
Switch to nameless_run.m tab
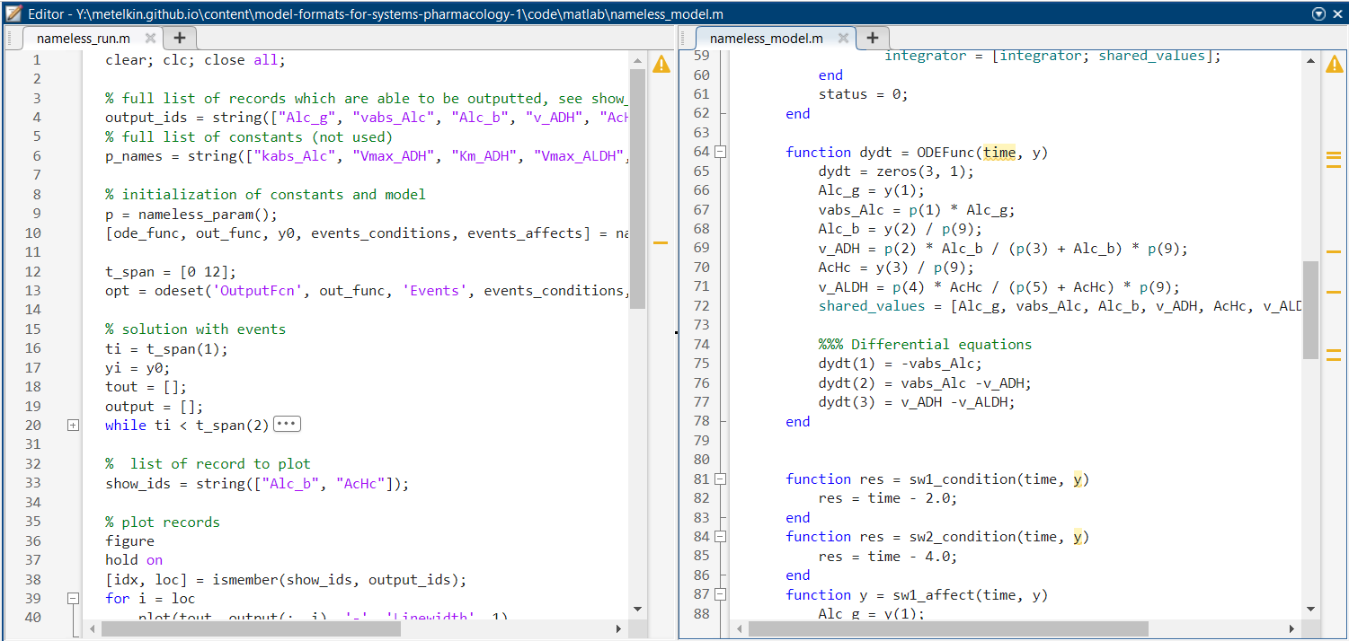[83, 39]
